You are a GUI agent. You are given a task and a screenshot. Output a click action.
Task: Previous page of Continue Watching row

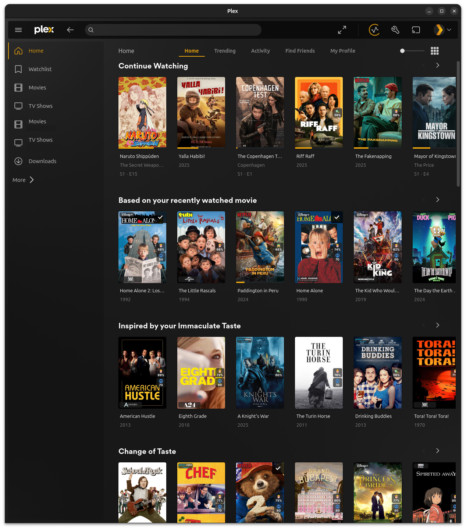(424, 65)
